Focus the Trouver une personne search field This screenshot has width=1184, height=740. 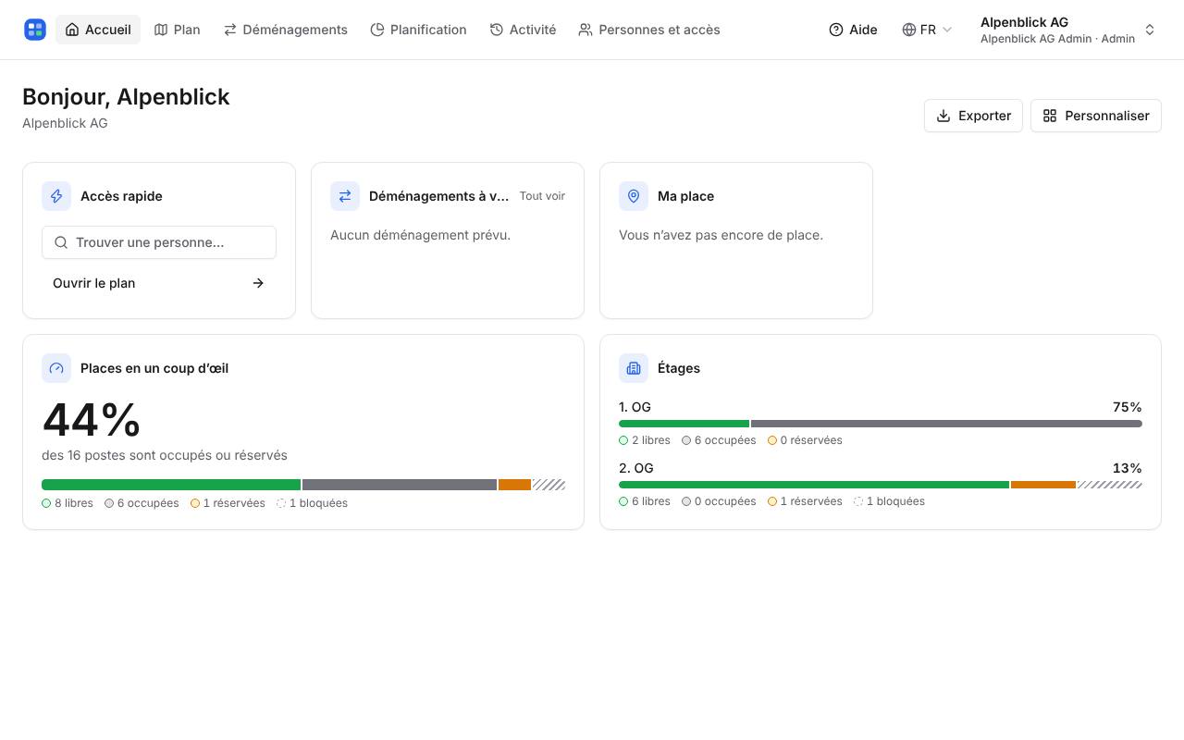coord(159,242)
